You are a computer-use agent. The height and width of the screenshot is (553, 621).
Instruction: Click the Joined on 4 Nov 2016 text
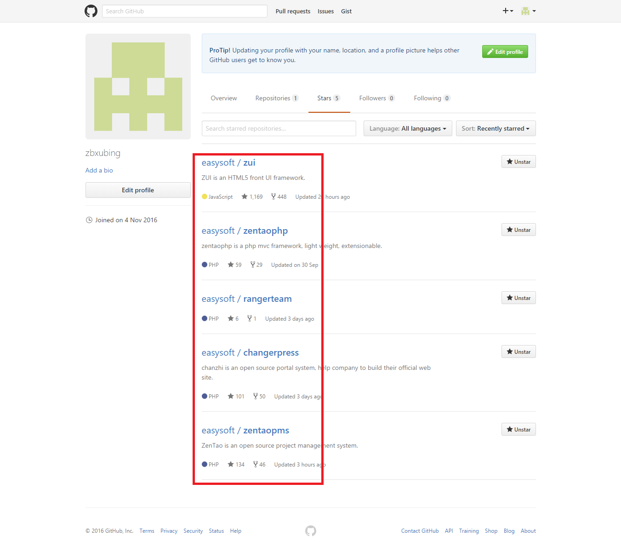click(x=126, y=220)
